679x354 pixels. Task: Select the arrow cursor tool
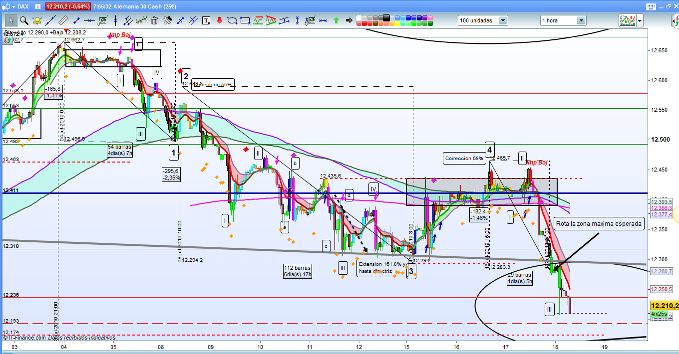tap(11, 20)
